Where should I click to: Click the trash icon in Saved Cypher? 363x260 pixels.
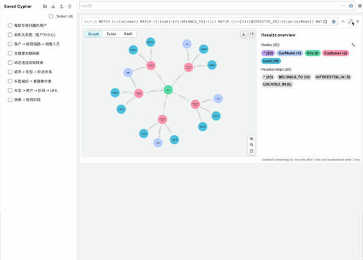click(x=70, y=6)
